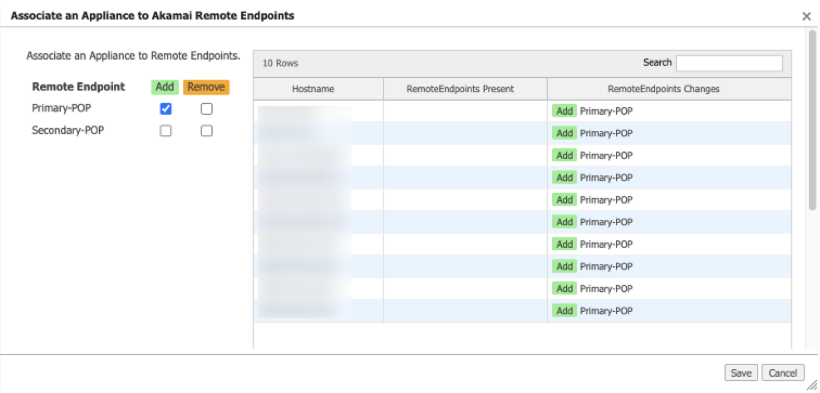Screen dimensions: 820x393
Task: Click the orange Remove legend badge
Action: click(206, 87)
